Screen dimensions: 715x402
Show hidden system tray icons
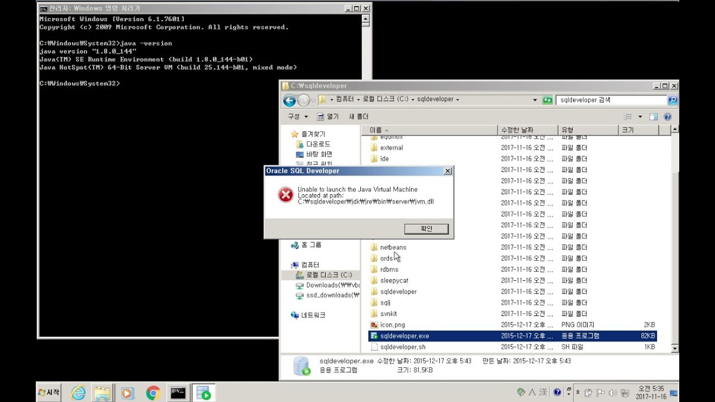coord(578,393)
